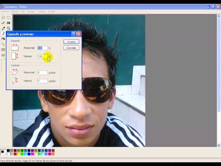Click the canvas scrollbar down arrow
The width and height of the screenshot is (221, 166).
click(x=219, y=145)
